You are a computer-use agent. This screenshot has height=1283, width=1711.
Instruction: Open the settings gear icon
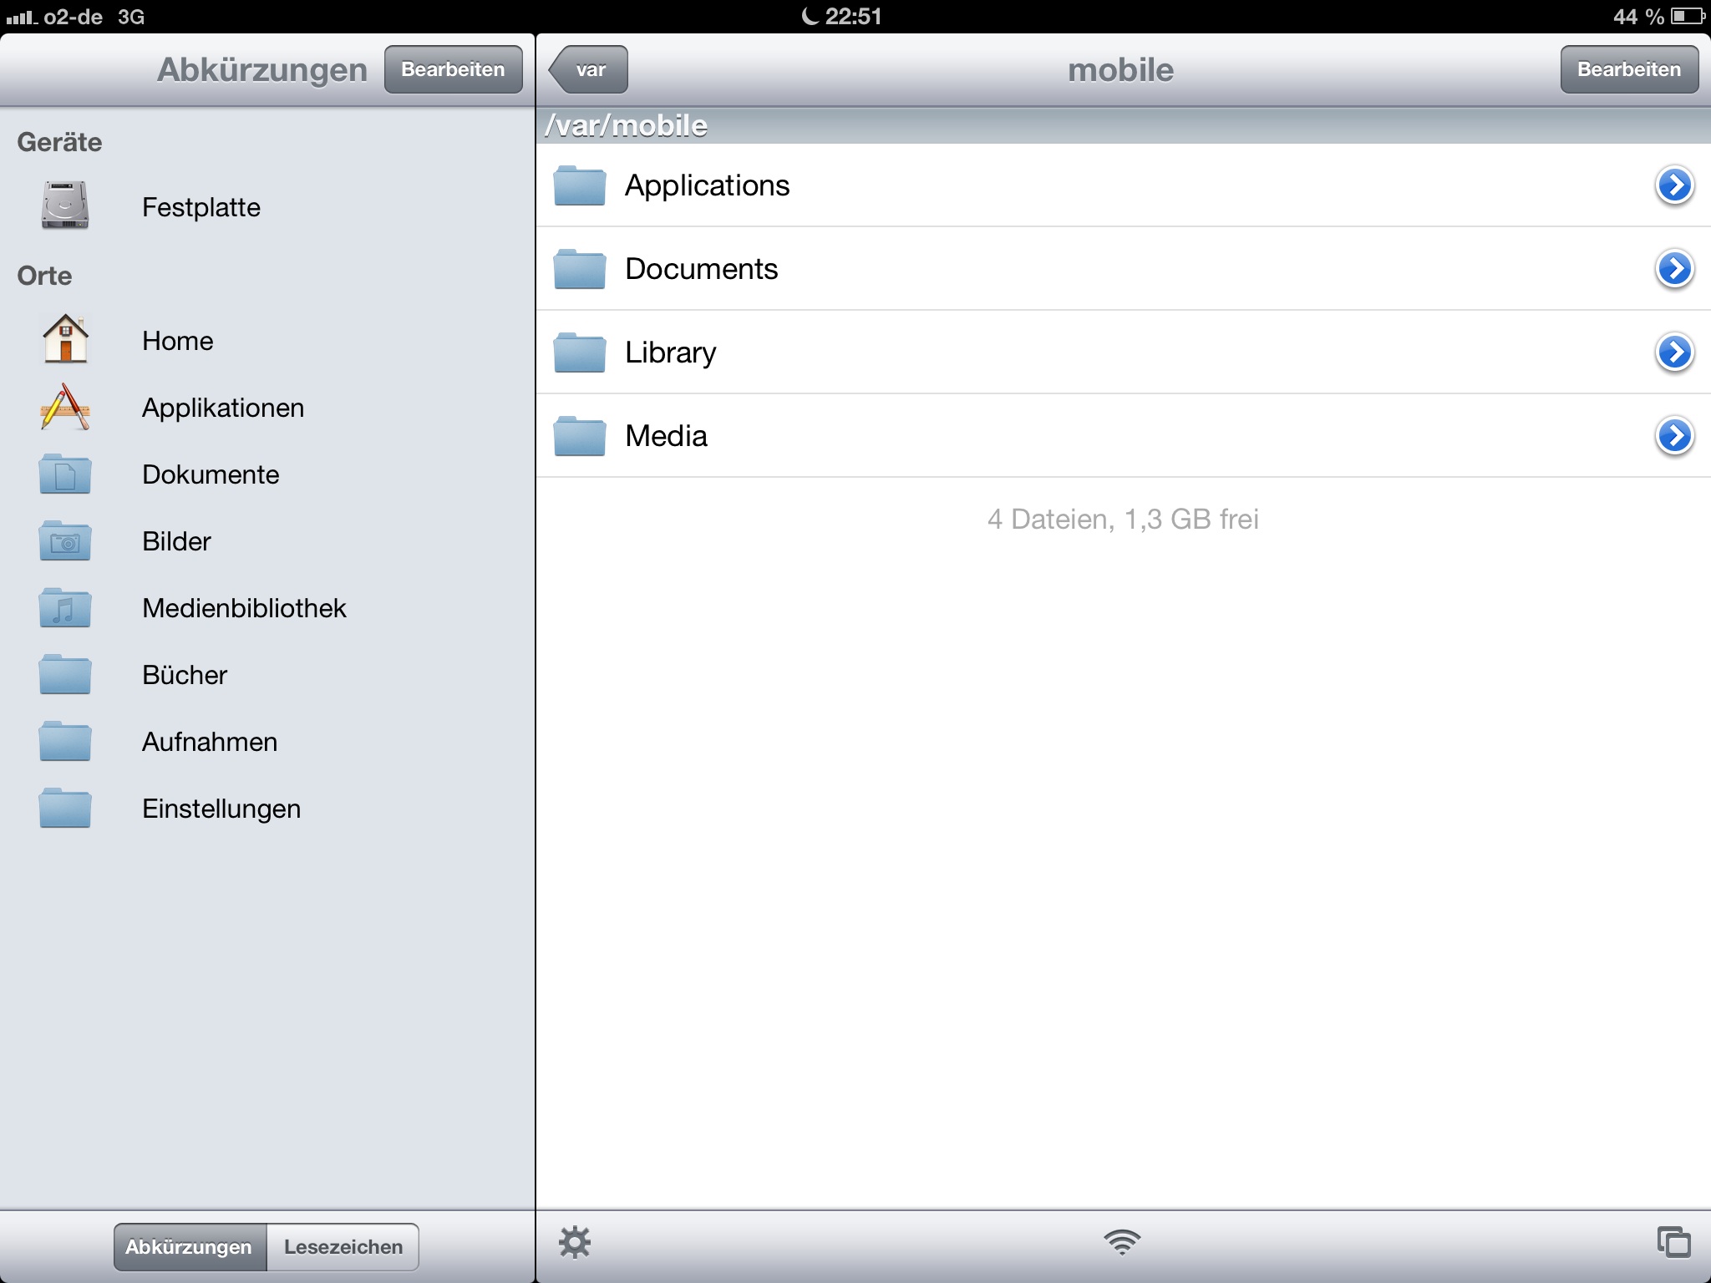575,1243
